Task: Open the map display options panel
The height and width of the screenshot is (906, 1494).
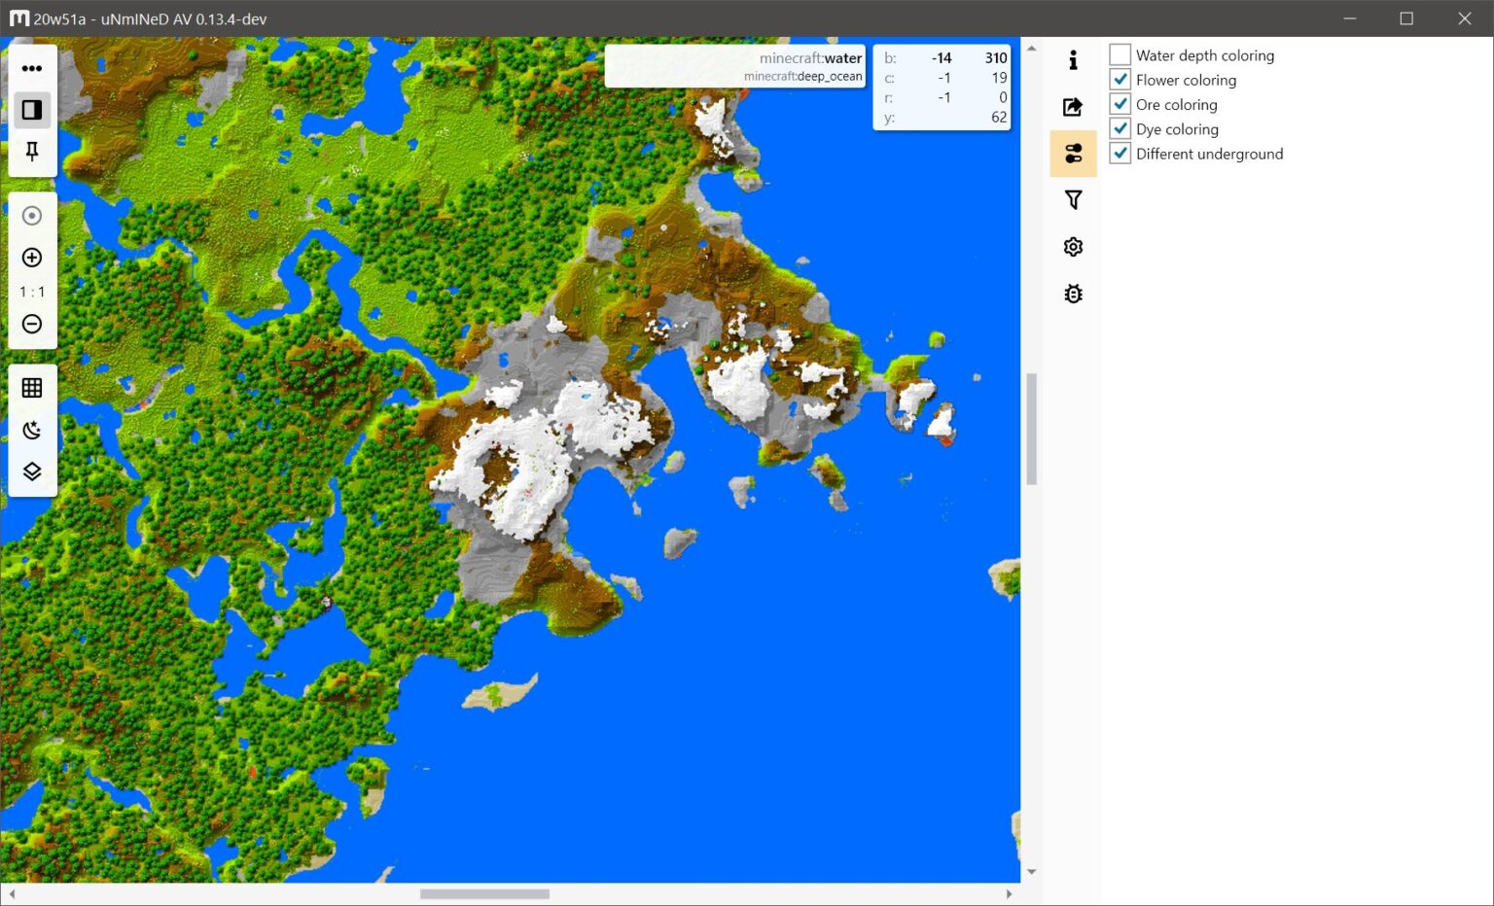Action: (1073, 153)
